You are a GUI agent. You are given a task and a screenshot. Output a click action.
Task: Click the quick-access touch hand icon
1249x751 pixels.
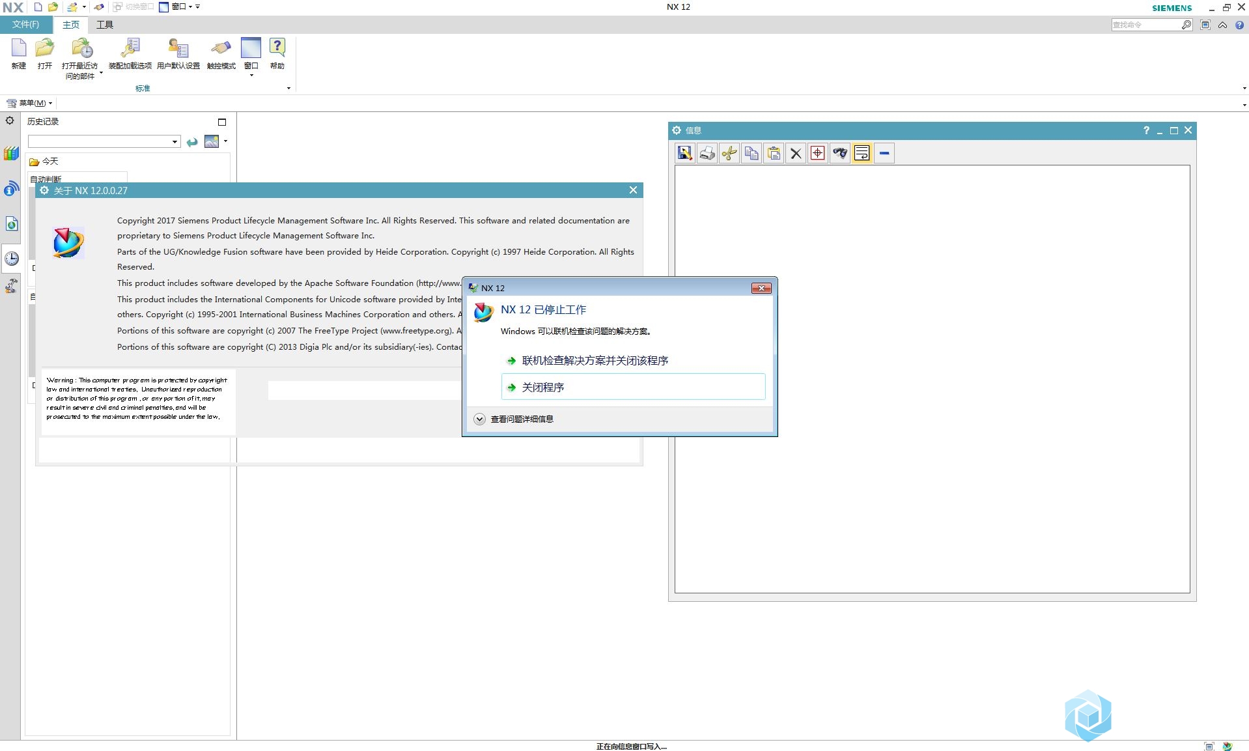(x=99, y=7)
